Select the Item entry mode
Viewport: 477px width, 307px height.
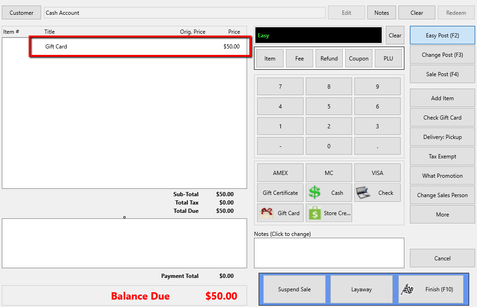tap(270, 58)
